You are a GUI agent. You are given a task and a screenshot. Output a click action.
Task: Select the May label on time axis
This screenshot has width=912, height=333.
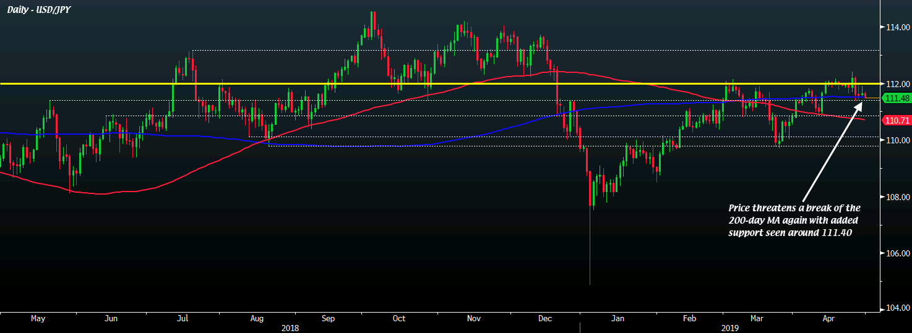click(x=38, y=319)
